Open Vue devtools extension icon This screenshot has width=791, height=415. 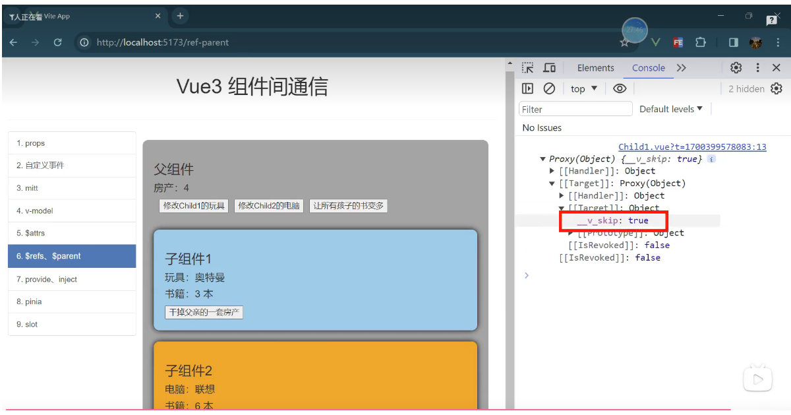pos(655,42)
